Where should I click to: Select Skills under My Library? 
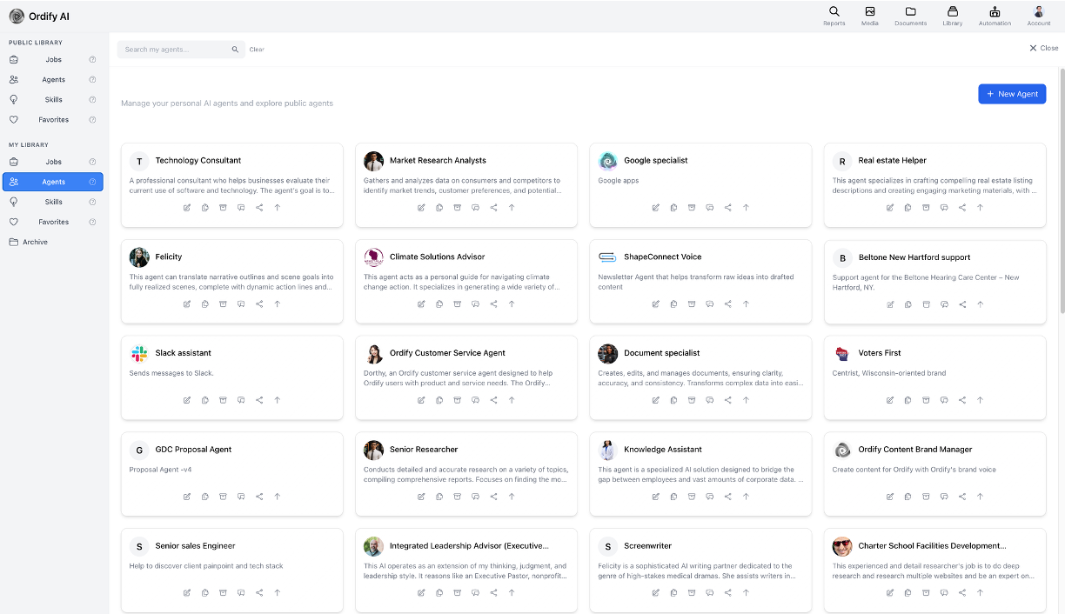[x=54, y=202]
